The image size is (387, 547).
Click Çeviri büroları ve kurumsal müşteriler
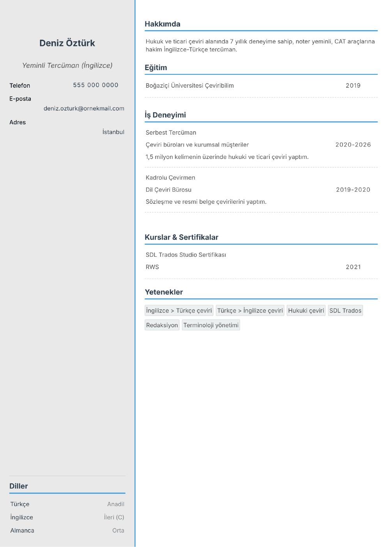(197, 145)
